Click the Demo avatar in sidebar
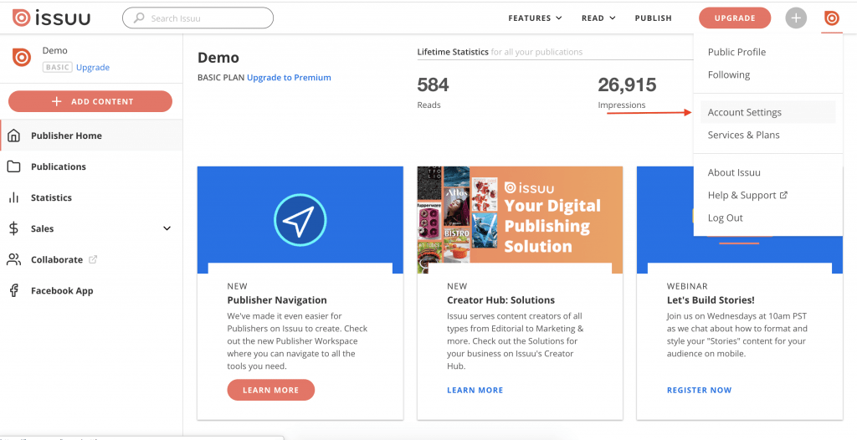 pyautogui.click(x=22, y=58)
